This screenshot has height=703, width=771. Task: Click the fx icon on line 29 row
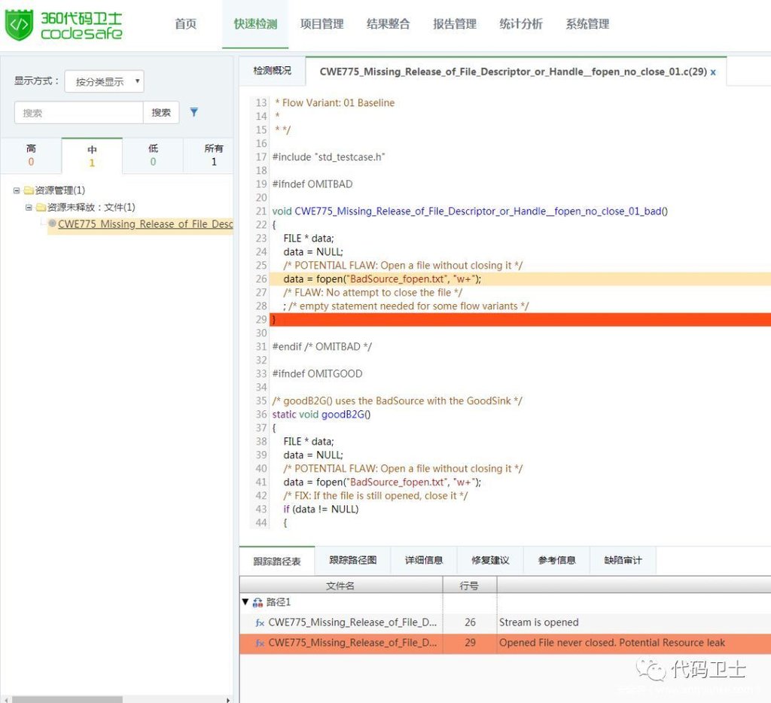tap(260, 643)
